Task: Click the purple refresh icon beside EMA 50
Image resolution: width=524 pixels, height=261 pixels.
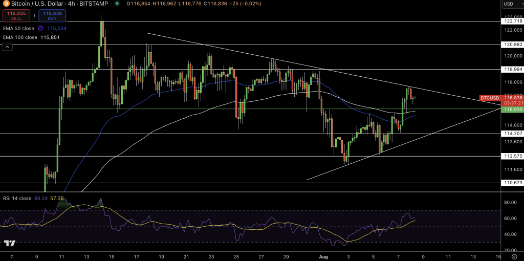Action: coord(41,29)
